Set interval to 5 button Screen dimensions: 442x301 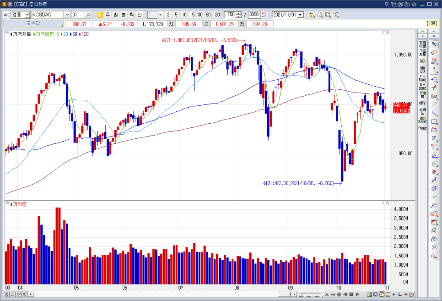(176, 15)
